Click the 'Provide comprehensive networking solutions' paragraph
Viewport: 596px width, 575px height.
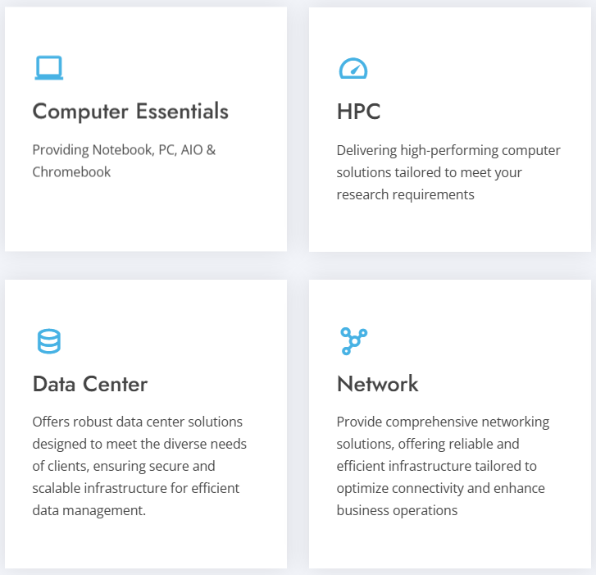pos(443,466)
